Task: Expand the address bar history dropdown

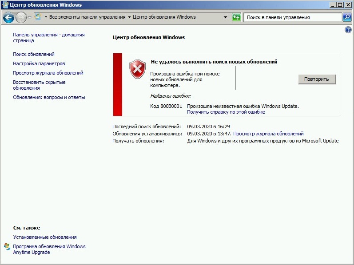Action: pos(225,17)
